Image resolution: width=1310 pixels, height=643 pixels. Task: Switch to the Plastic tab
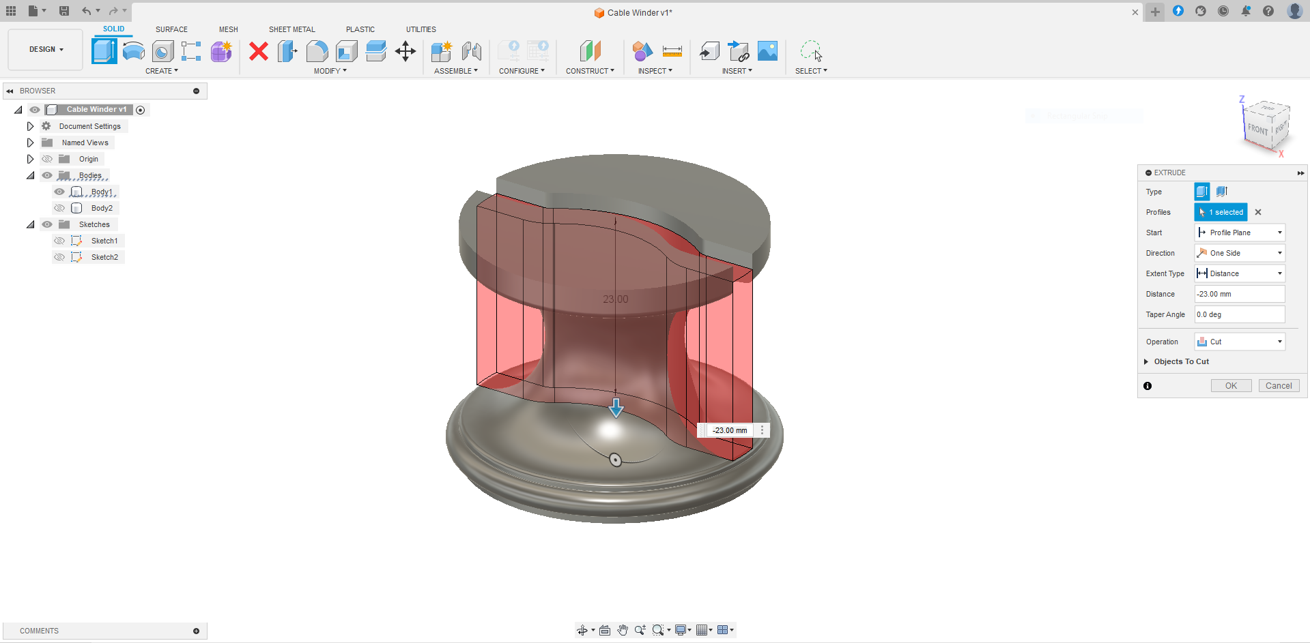click(x=360, y=29)
